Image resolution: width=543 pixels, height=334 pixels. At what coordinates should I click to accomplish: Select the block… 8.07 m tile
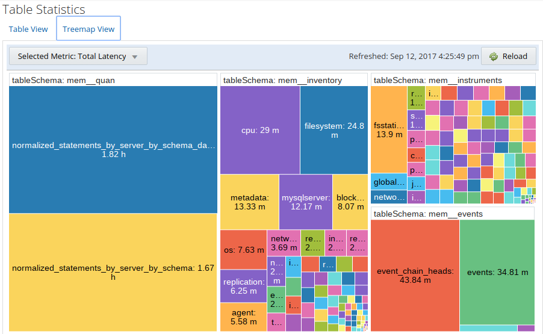[x=350, y=202]
